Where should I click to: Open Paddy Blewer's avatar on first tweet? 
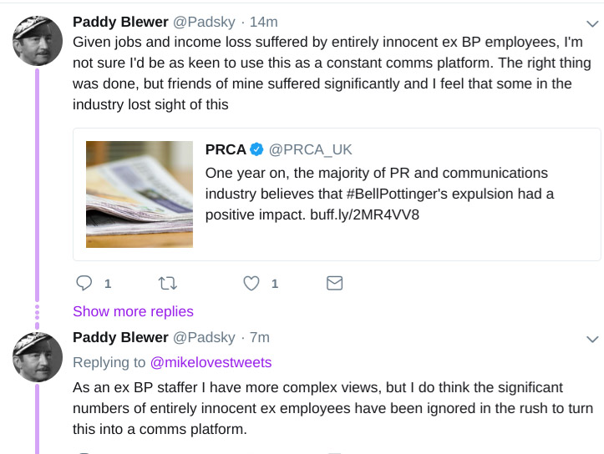click(x=38, y=41)
